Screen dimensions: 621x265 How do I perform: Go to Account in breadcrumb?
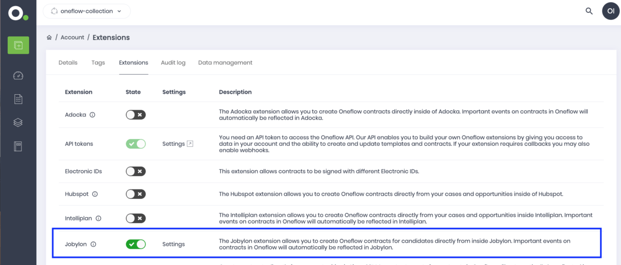(72, 37)
